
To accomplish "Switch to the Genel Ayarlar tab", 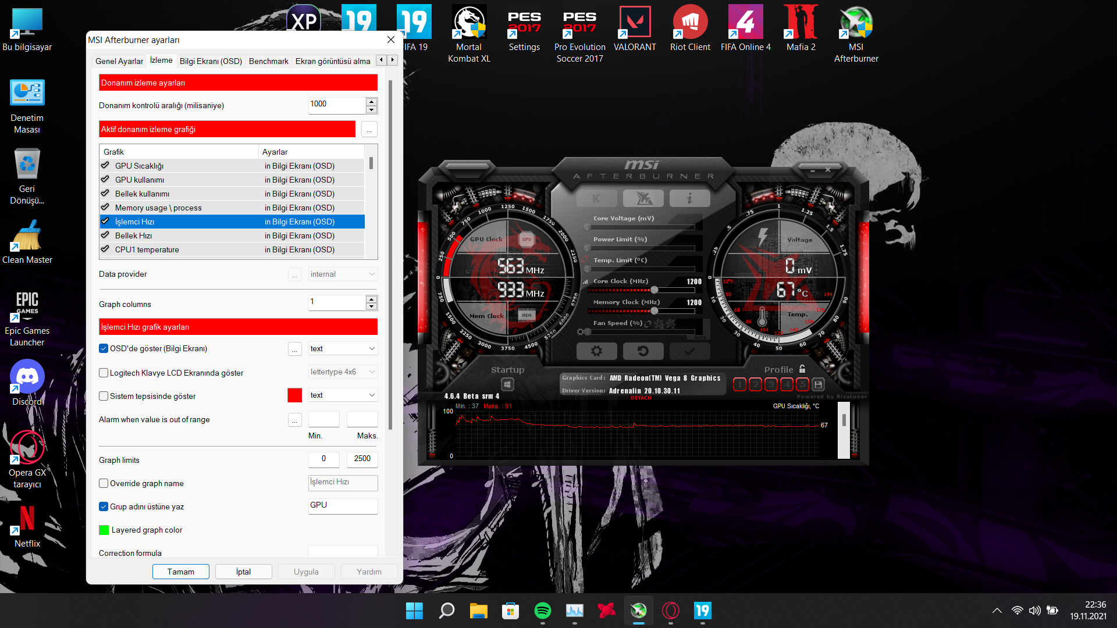I will coord(119,61).
